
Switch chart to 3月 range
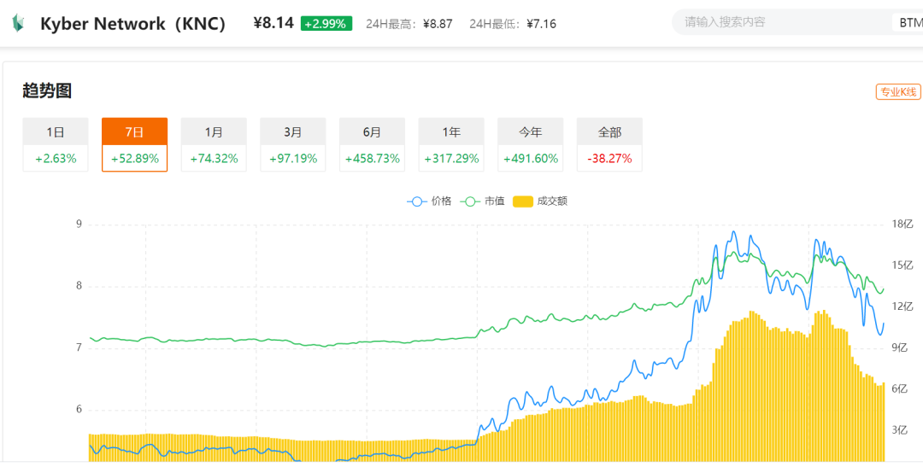[293, 144]
